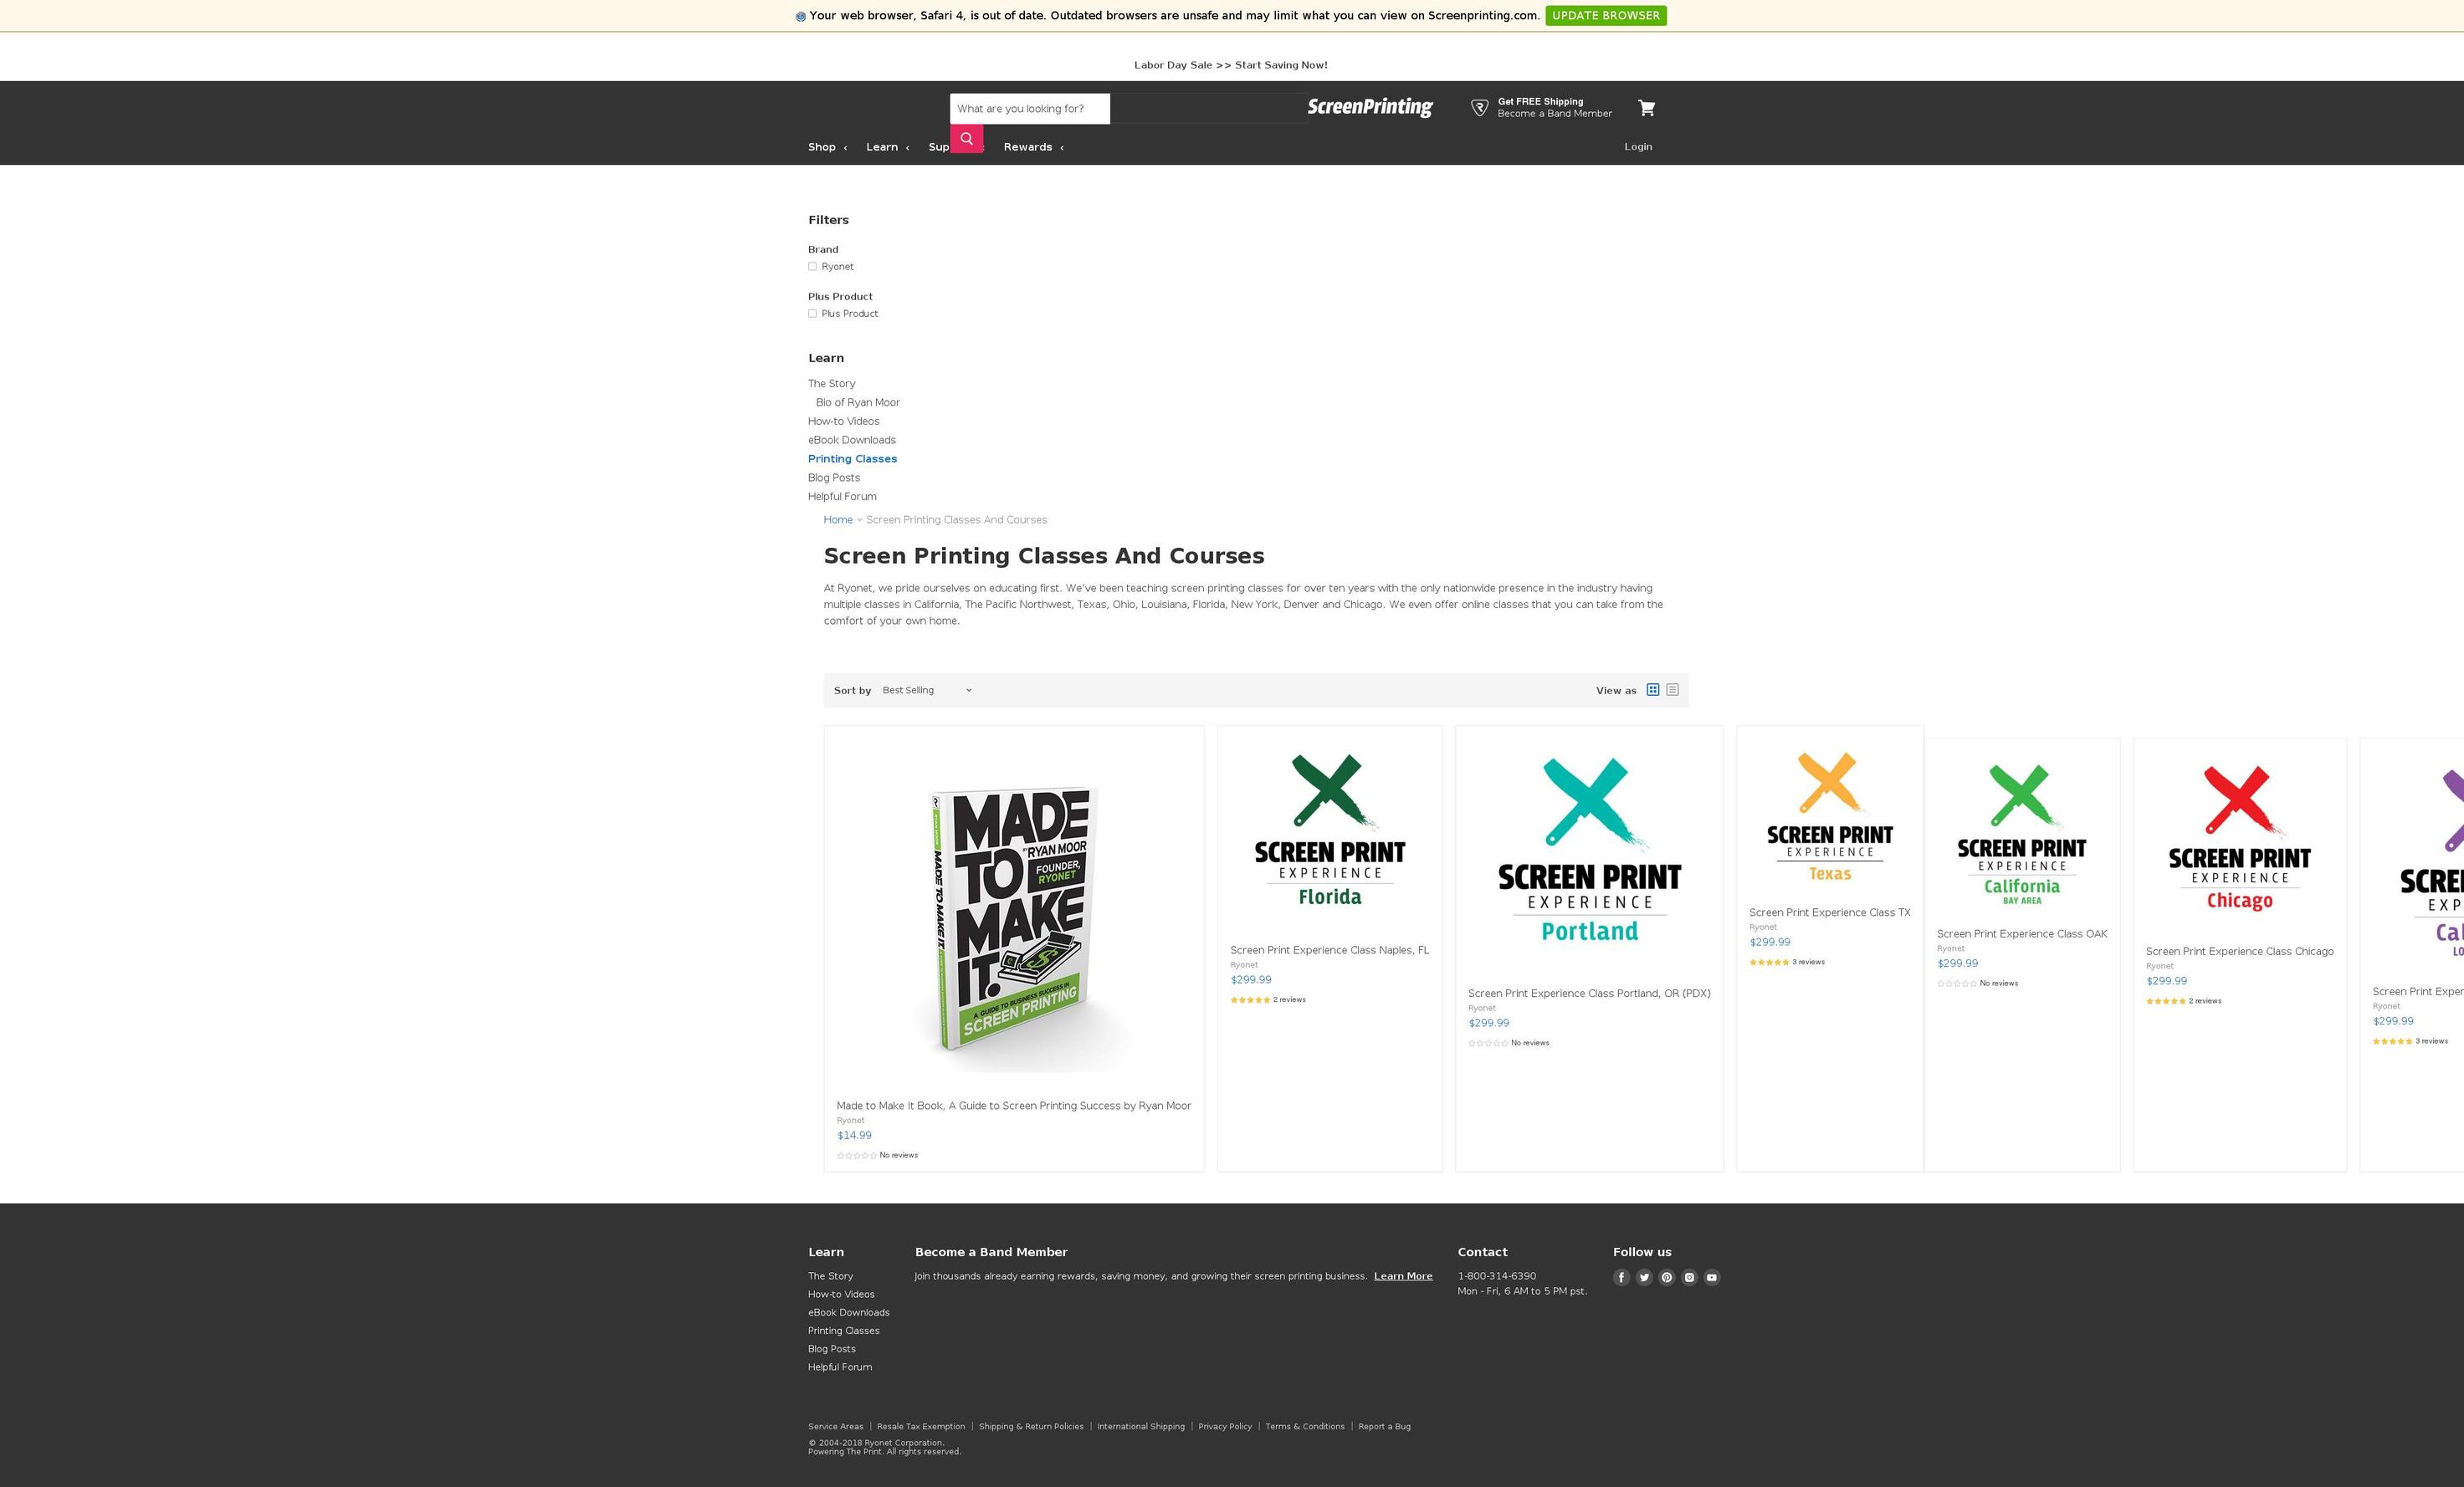Click the Home breadcrumb link

coord(838,519)
